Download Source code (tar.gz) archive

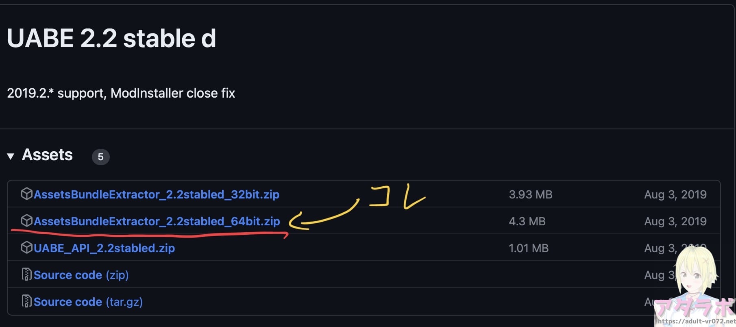[x=88, y=302]
